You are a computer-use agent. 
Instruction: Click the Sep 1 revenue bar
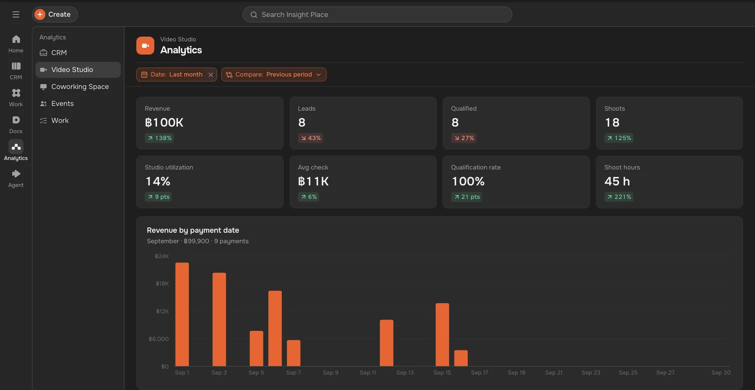(182, 315)
